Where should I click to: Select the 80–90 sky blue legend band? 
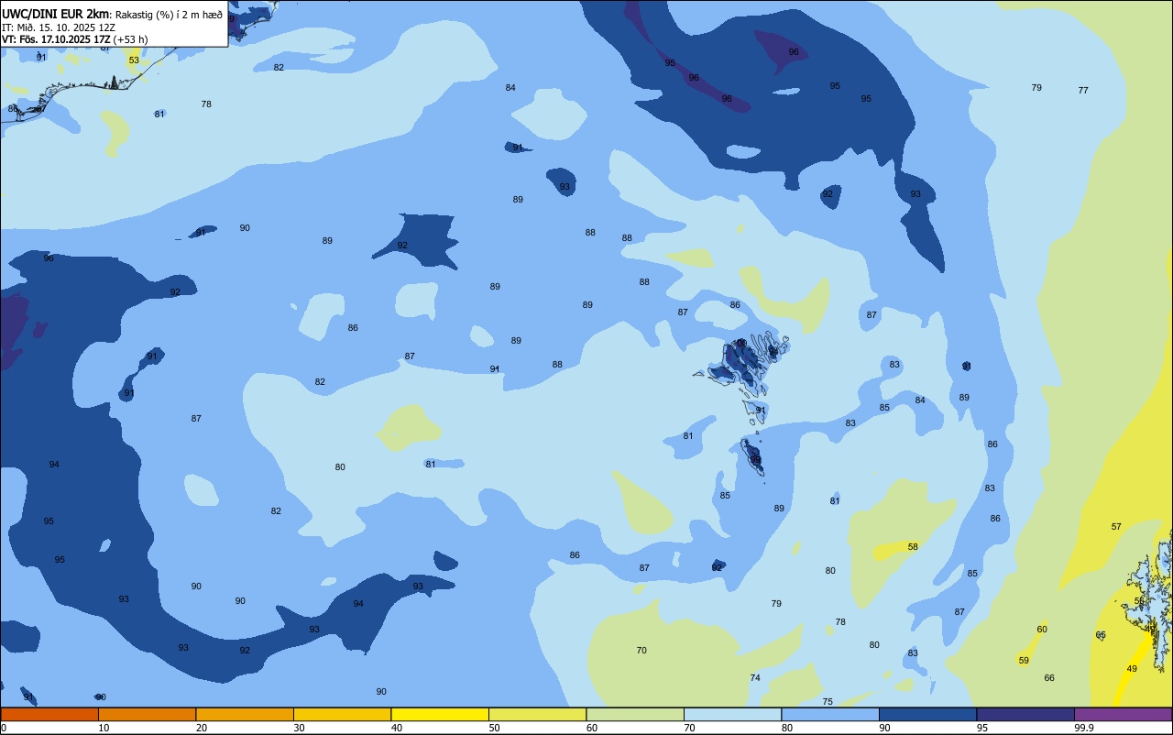point(830,714)
